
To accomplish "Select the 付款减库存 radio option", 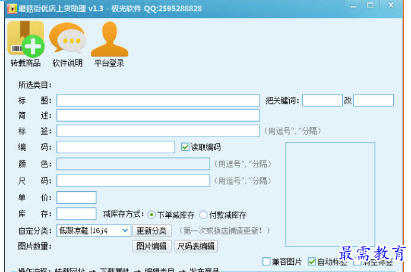I will pyautogui.click(x=203, y=215).
